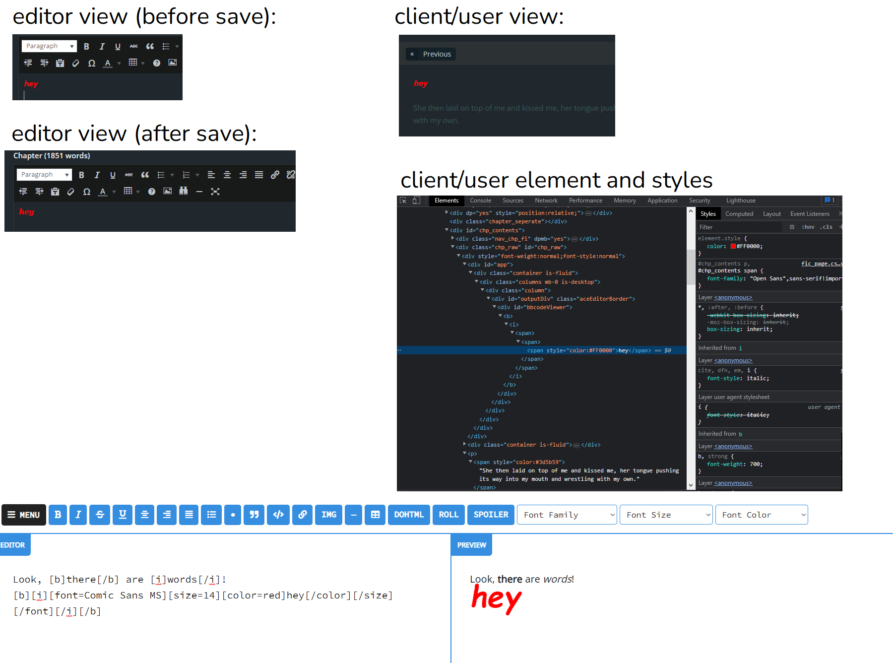
Task: Click the blue table button in the BBCode toolbar
Action: (375, 515)
